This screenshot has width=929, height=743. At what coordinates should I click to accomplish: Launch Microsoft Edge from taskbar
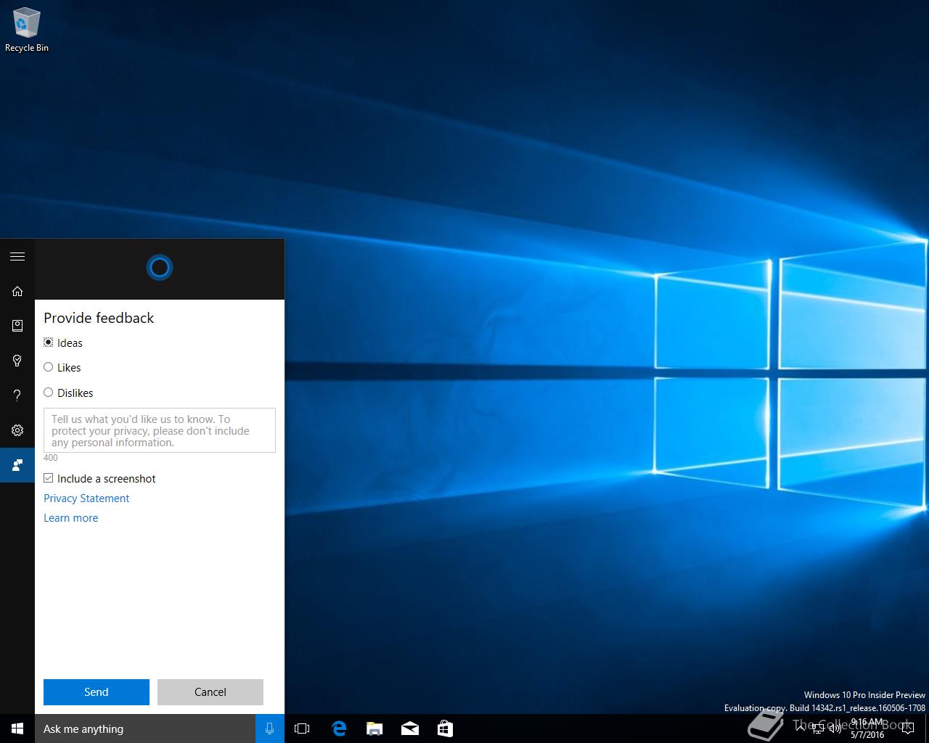pos(339,728)
